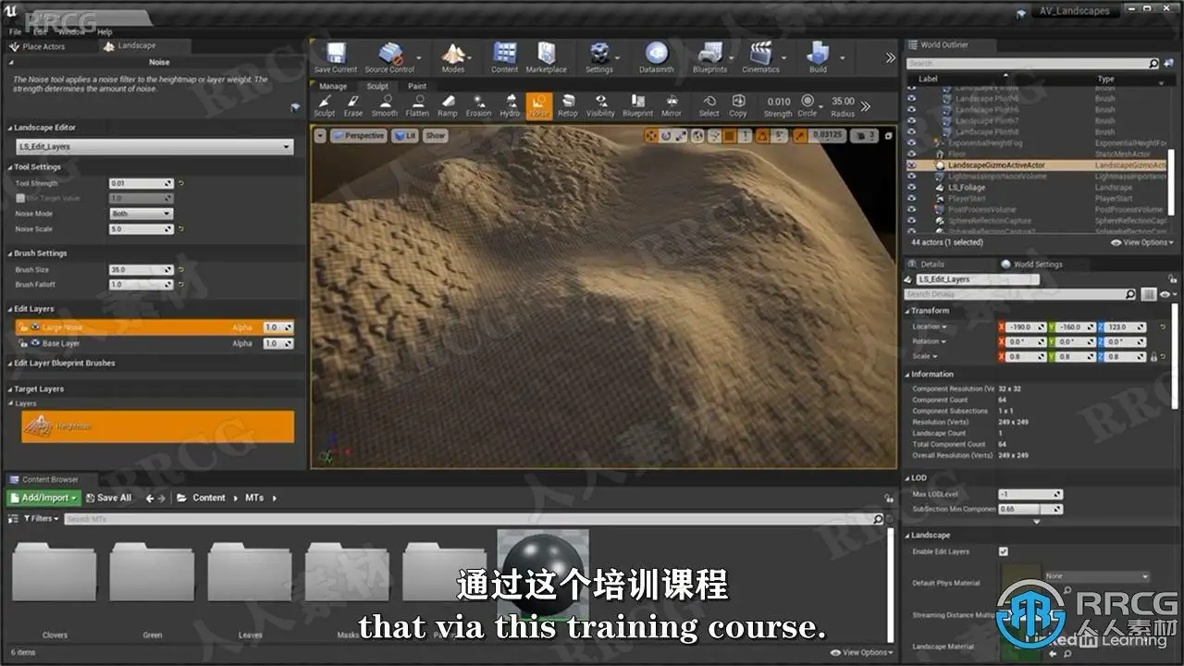Uncheck Enable Edit Layers checkbox
This screenshot has height=666, width=1184.
[1004, 551]
